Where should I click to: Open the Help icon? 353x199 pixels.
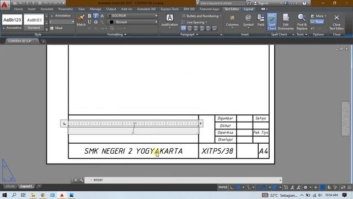[x=304, y=3]
